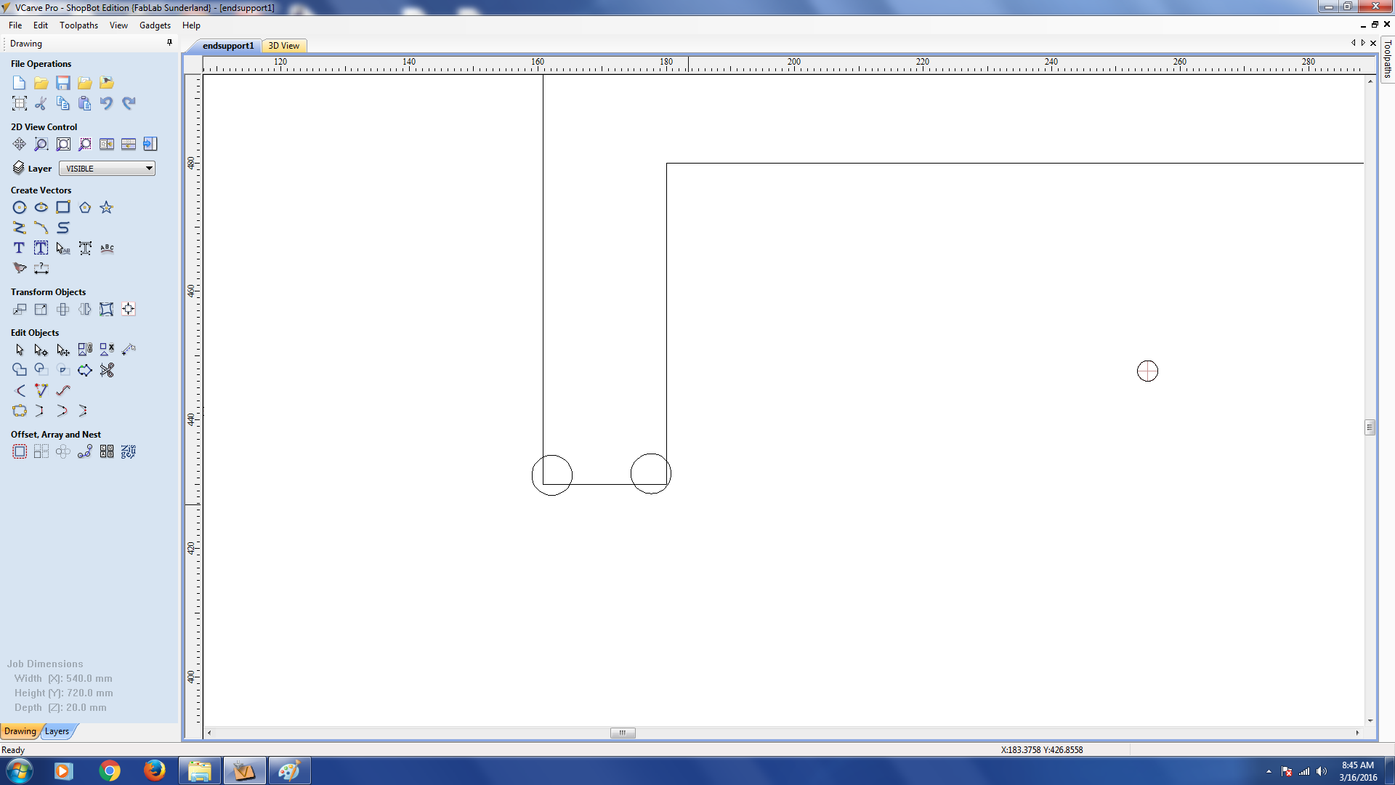This screenshot has width=1395, height=785.
Task: Choose the Node Editing mode
Action: (x=41, y=350)
